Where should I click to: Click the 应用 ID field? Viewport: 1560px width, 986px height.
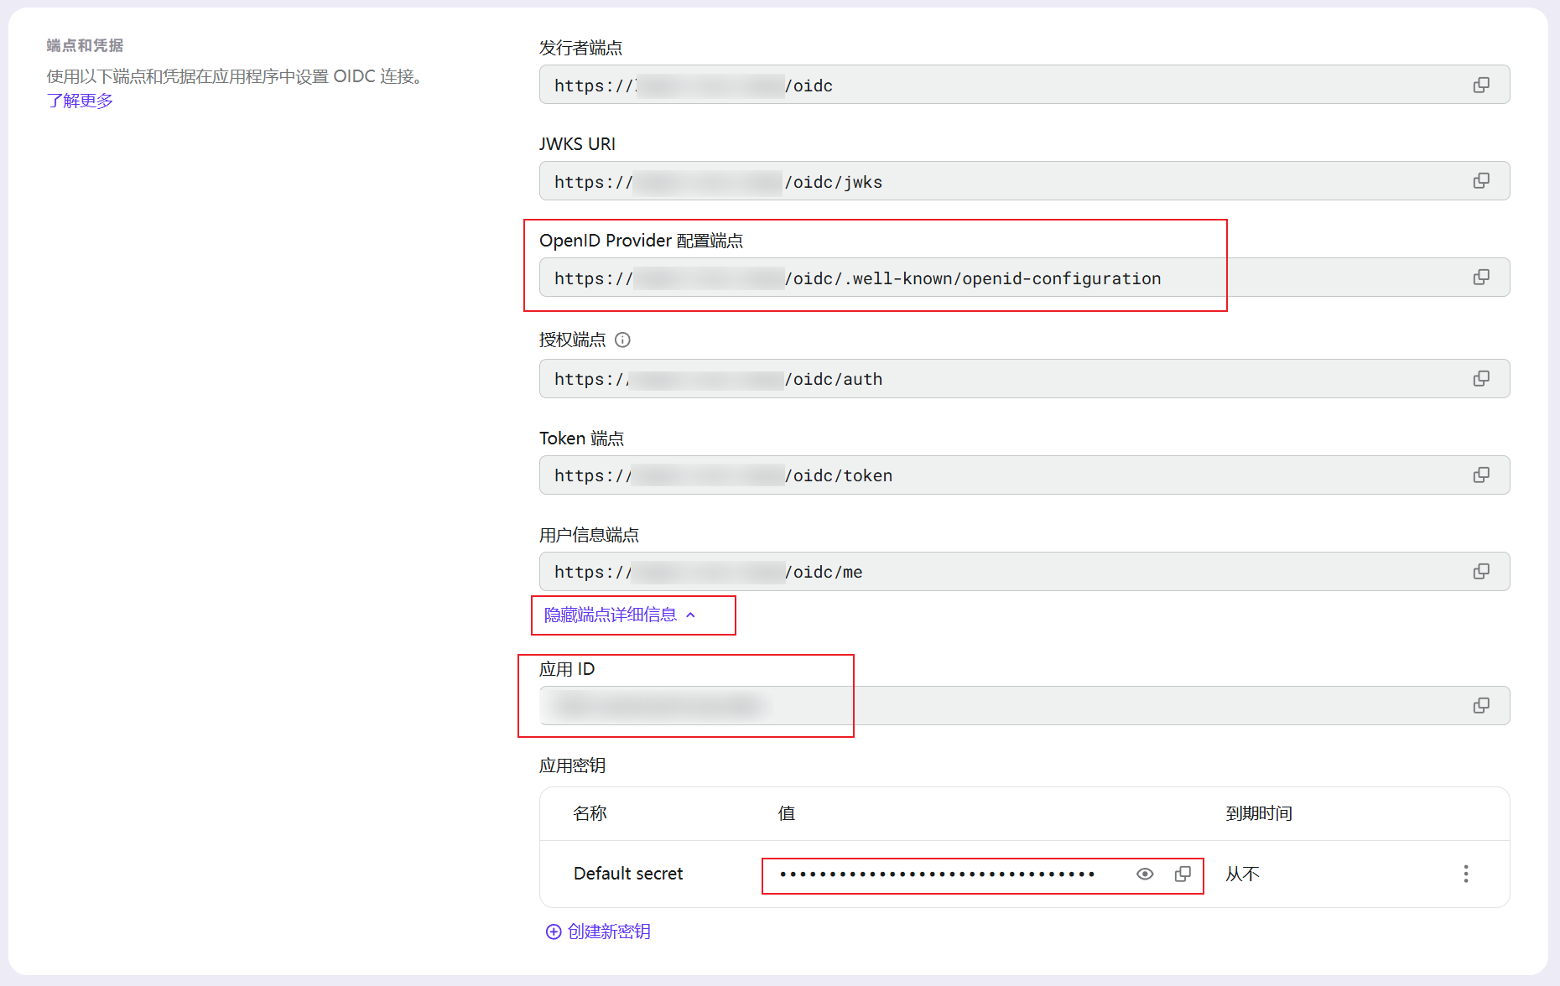point(1006,706)
